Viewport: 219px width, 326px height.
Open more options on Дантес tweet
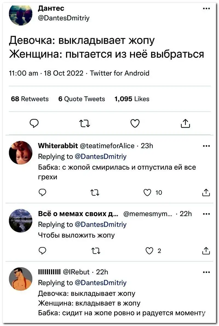pyautogui.click(x=207, y=9)
